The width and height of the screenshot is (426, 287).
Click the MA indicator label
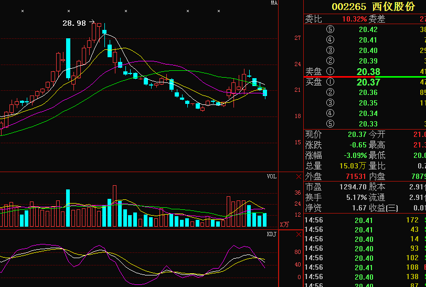pyautogui.click(x=273, y=3)
